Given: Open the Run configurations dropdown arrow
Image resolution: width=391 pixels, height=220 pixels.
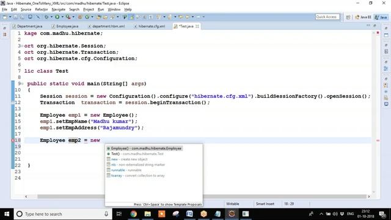Looking at the screenshot, I should pyautogui.click(x=62, y=17).
